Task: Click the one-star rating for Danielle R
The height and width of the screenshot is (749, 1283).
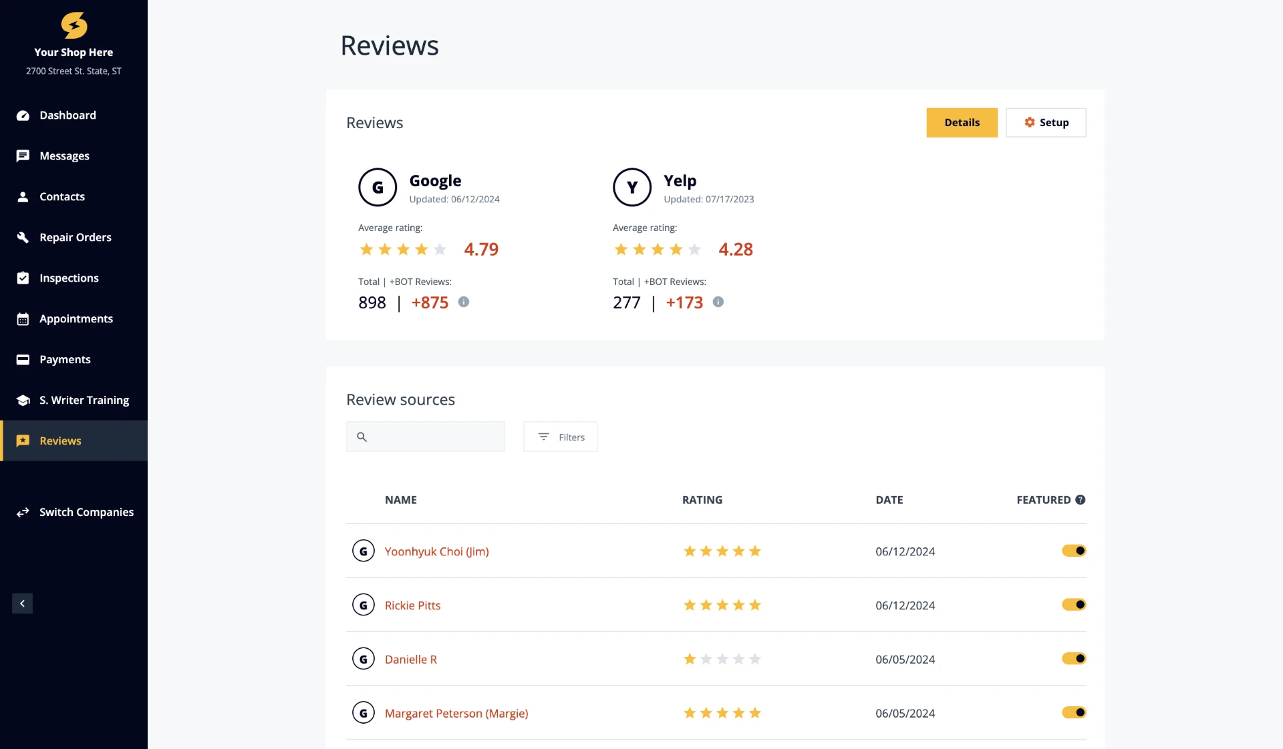Action: click(722, 660)
